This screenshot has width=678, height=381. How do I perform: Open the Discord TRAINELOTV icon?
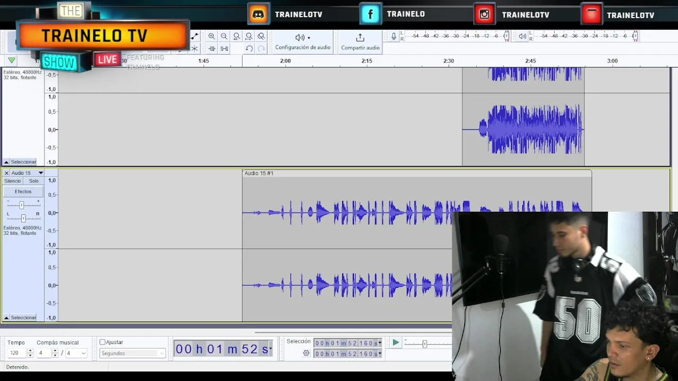(x=258, y=14)
